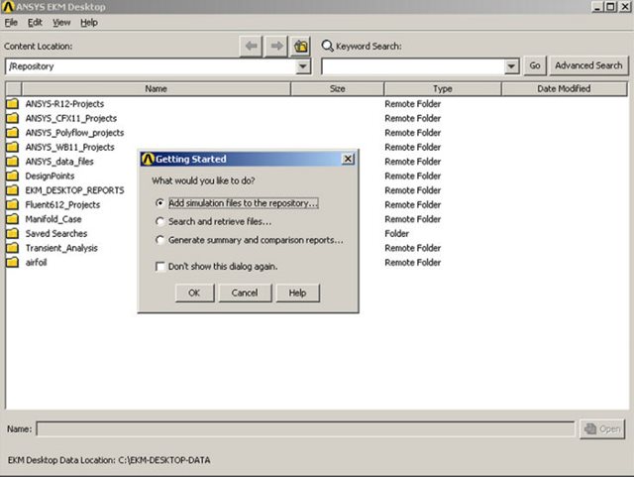Select the ANSYS_data_files name text
Image resolution: width=634 pixels, height=477 pixels.
(x=59, y=162)
